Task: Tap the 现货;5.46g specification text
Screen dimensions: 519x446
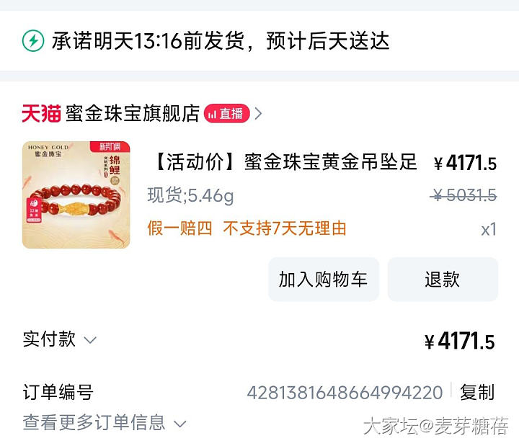Action: [190, 195]
